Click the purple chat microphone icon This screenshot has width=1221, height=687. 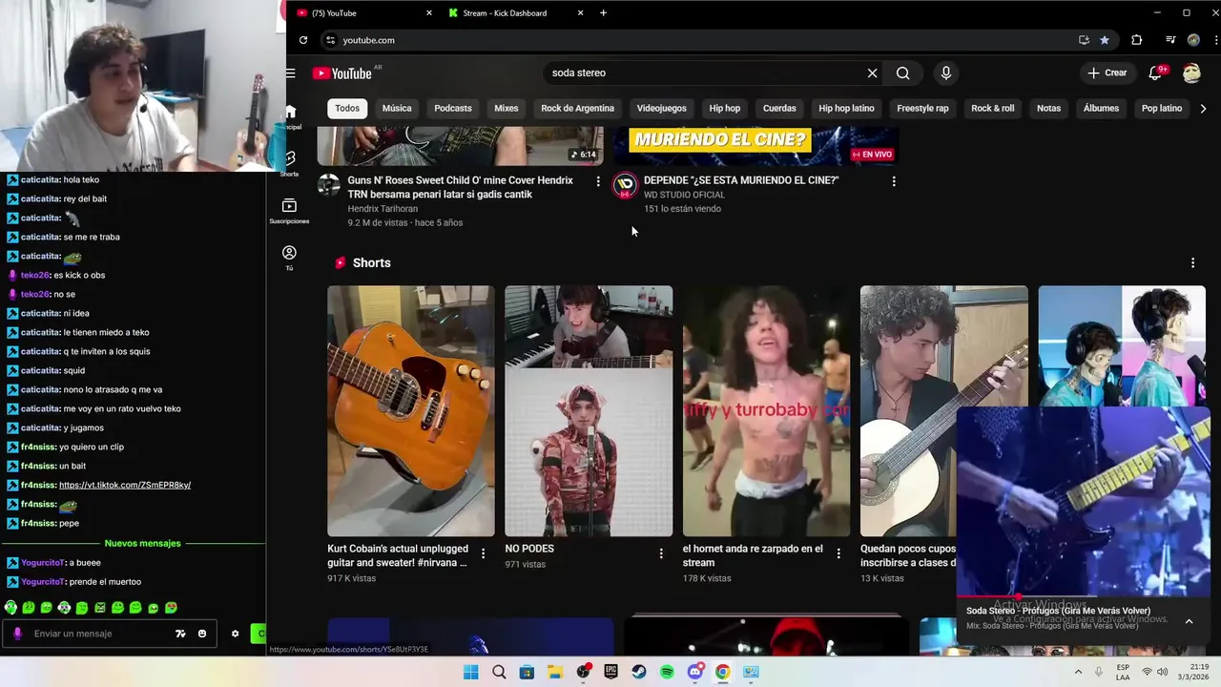(16, 634)
